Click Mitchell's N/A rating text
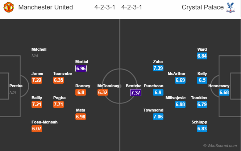Screen dimensions: 241x151 pos(35,56)
